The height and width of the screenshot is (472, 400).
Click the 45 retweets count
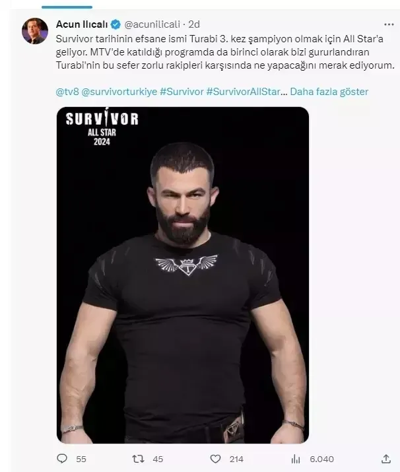point(158,459)
